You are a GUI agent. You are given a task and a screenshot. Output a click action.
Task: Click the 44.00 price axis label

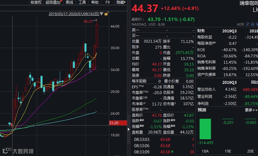click(x=115, y=26)
